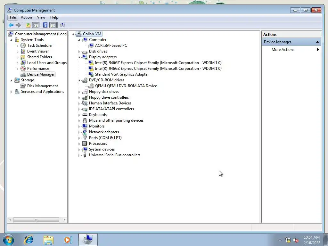Expand the Floppy disk drives category
Viewport: 328px width, 246px height.
(79, 92)
